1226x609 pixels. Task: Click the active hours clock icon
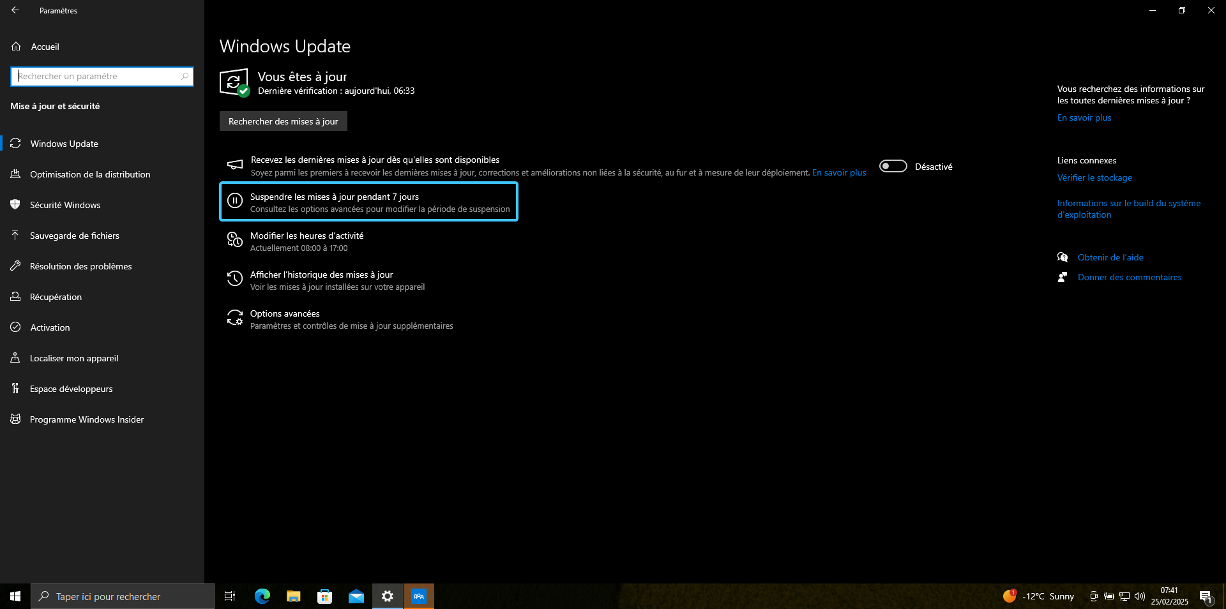coord(235,240)
